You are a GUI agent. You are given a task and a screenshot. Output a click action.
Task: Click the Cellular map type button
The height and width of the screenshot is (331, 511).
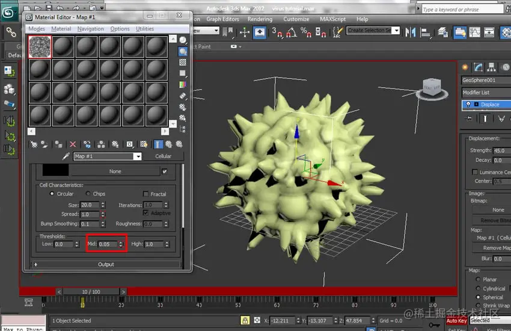(x=163, y=156)
